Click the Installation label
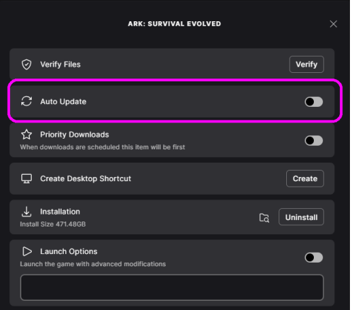Screen dimensions: 362x310 [60, 212]
